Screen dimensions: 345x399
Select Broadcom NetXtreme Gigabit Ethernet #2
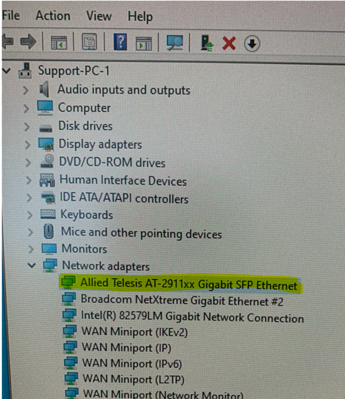pos(182,300)
